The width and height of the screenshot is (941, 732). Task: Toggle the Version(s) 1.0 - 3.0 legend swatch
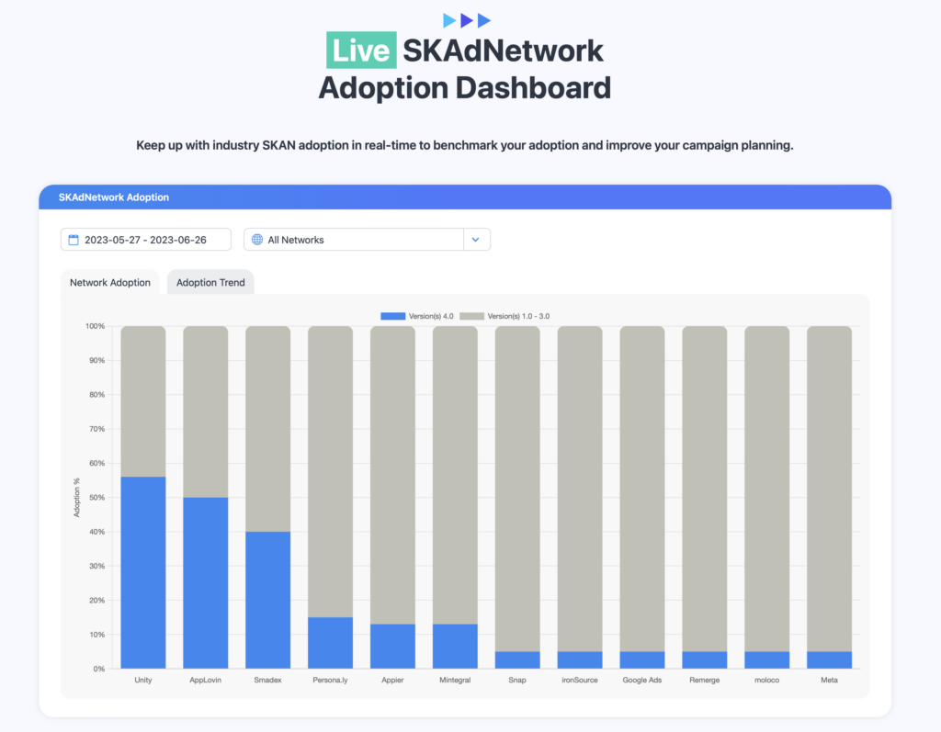click(x=471, y=316)
